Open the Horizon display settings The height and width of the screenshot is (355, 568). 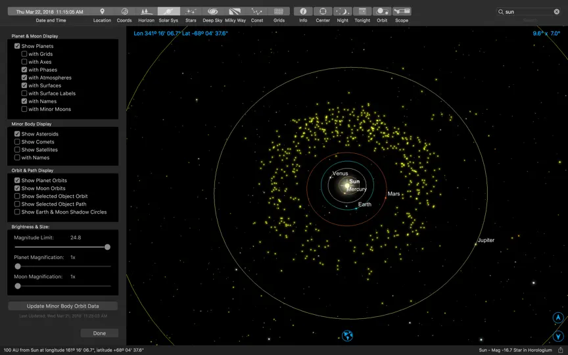[147, 12]
